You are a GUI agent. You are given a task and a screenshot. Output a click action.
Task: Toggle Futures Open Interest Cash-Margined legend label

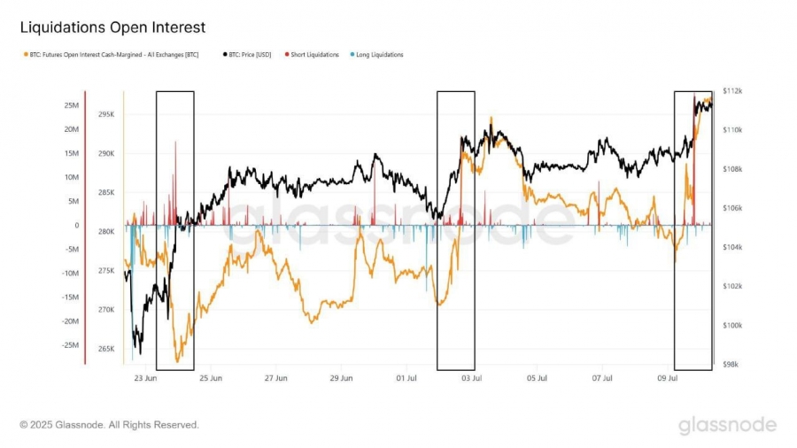[114, 54]
